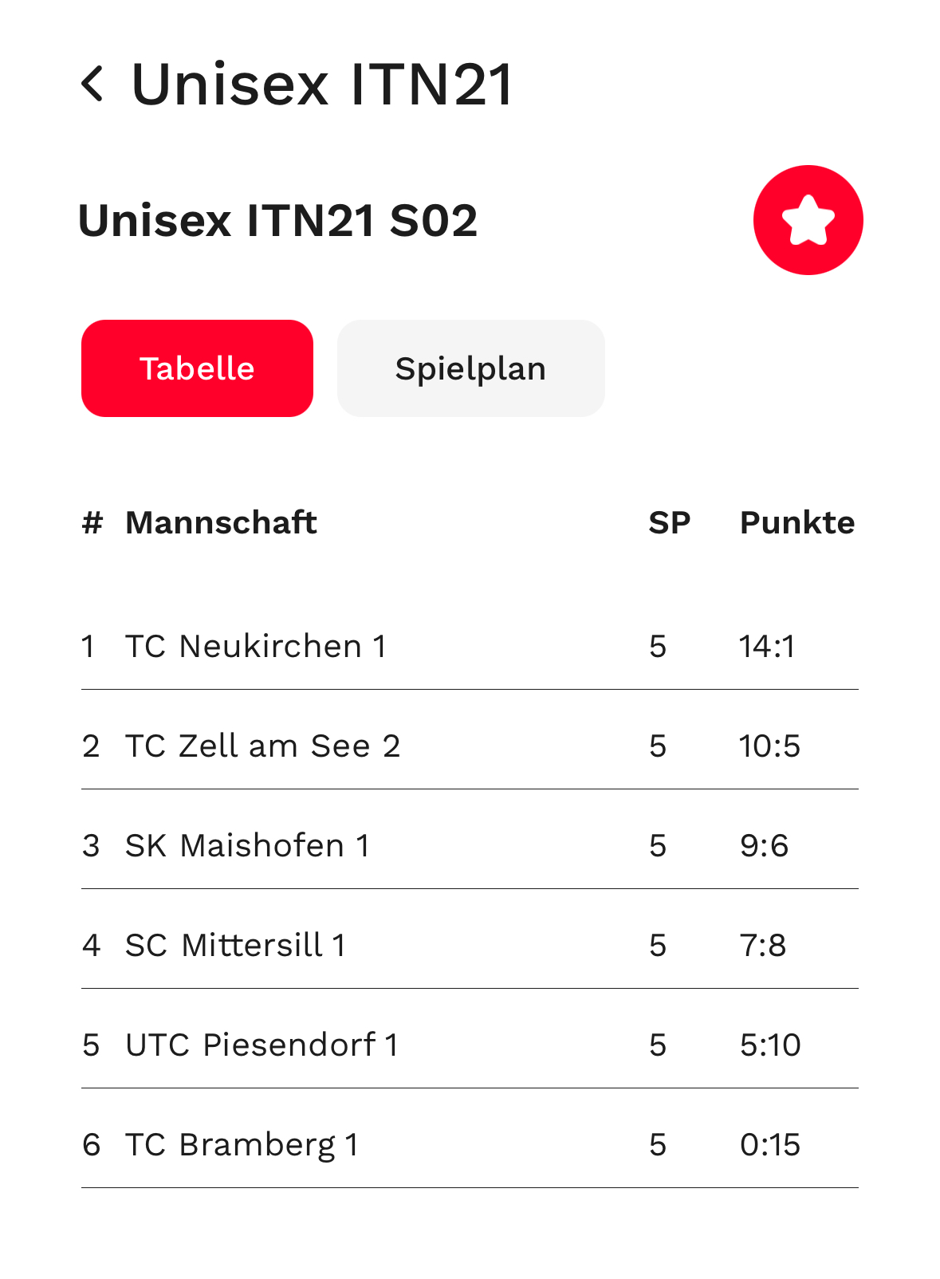Select the TC Zell am See 2 team
The width and height of the screenshot is (940, 1279).
[470, 746]
